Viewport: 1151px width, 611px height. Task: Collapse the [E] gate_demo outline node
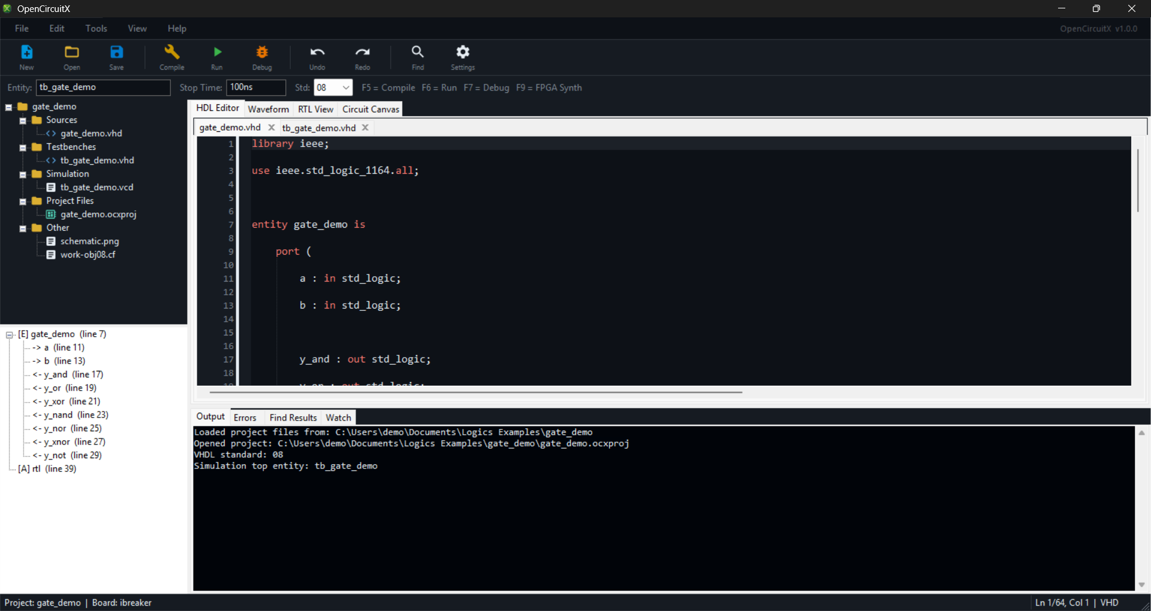coord(10,335)
